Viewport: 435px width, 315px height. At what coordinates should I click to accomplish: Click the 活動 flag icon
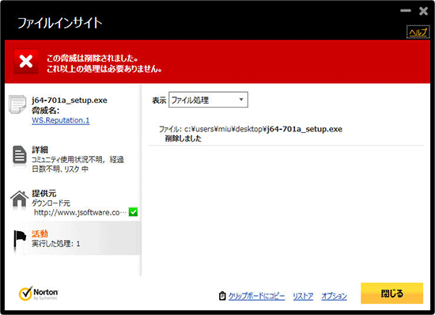tap(20, 239)
